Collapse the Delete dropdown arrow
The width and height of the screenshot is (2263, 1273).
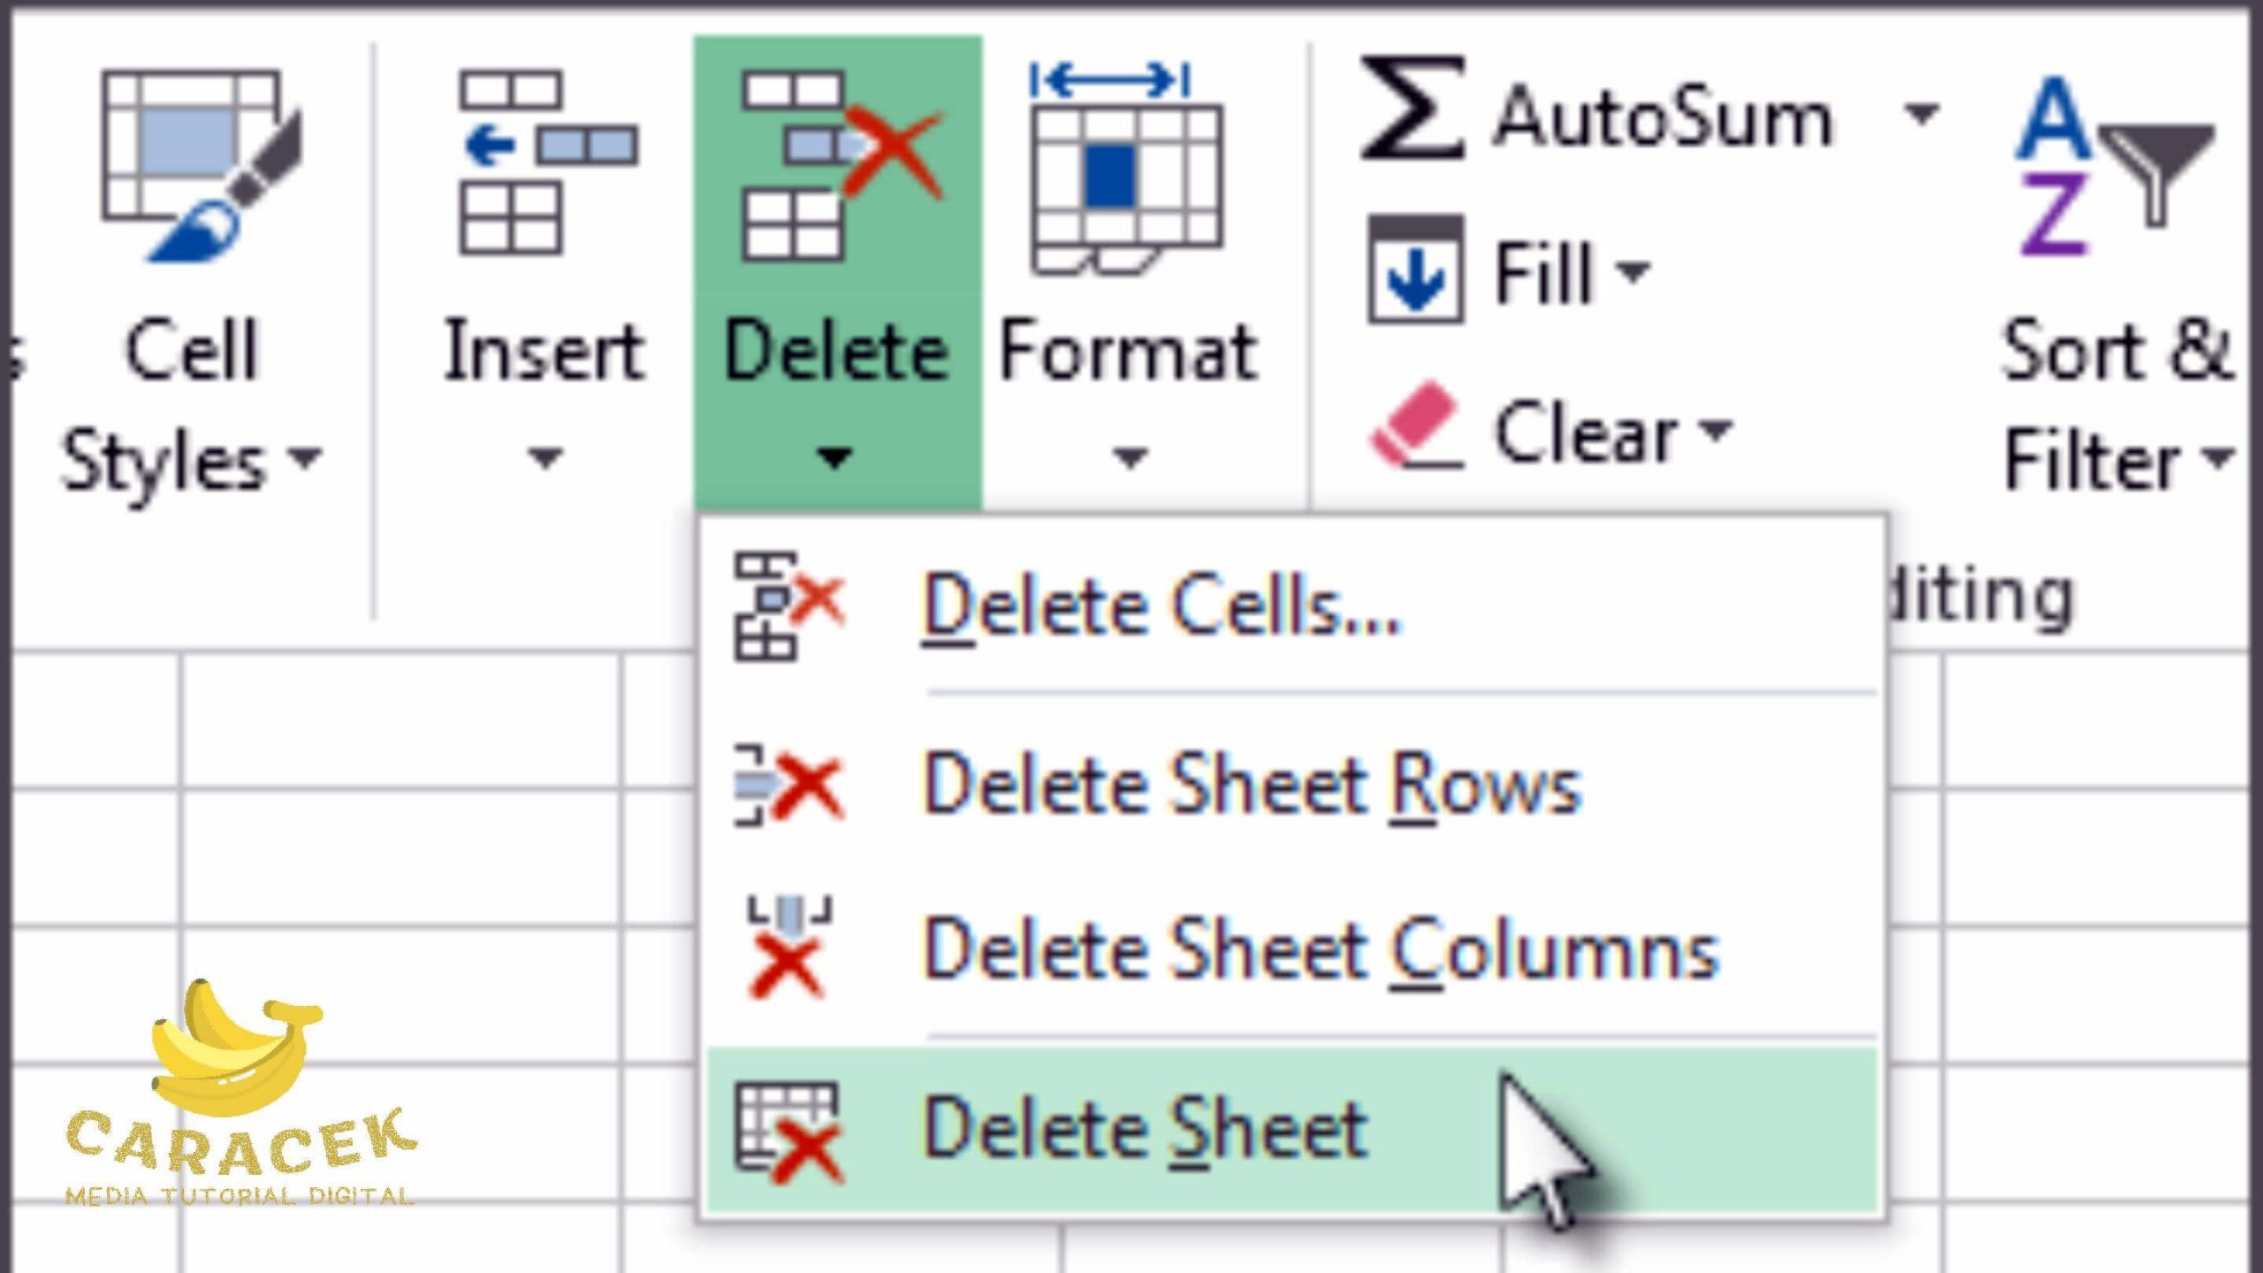tap(834, 458)
